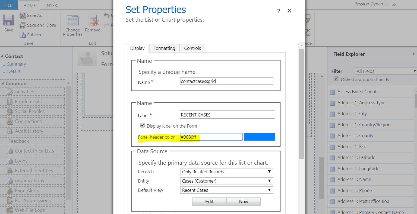Screen dimensions: 417x214
Task: Open the Entity dropdown
Action: pyautogui.click(x=226, y=181)
